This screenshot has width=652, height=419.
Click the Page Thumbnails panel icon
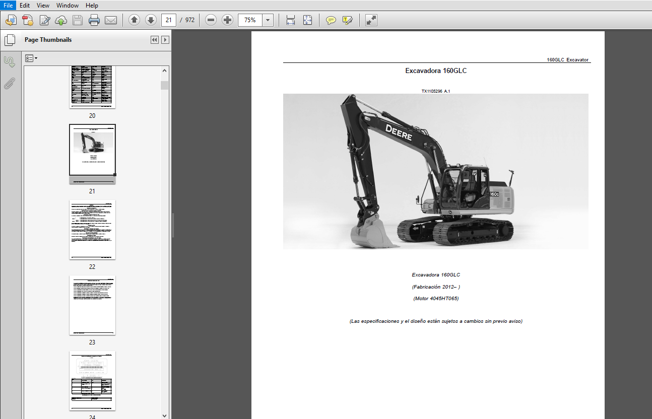pos(10,40)
